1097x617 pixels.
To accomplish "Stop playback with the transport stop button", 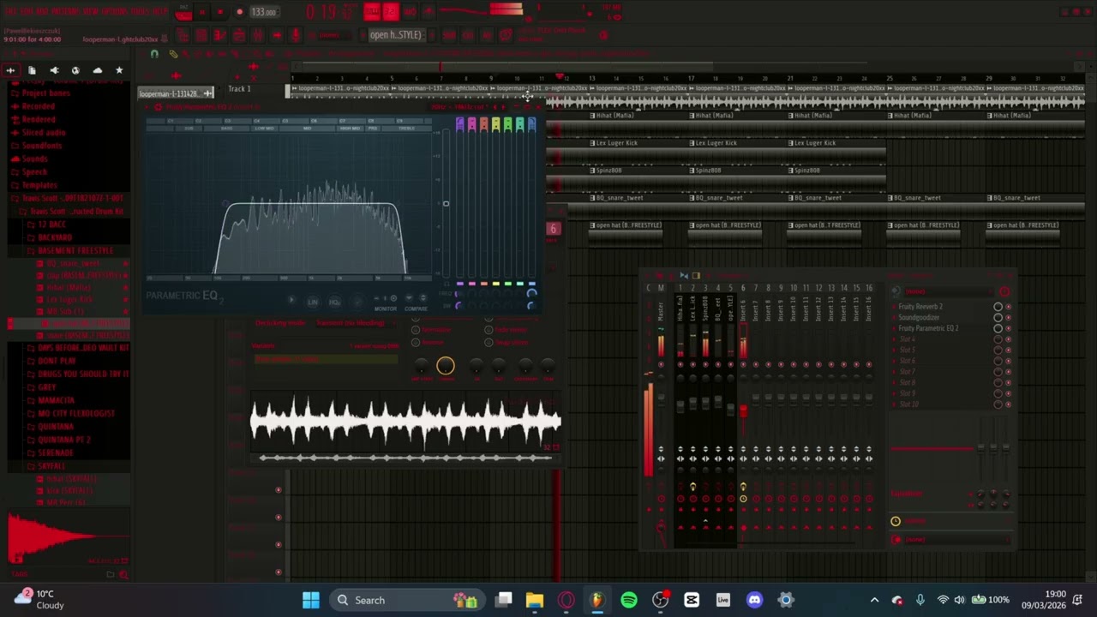I will (x=220, y=13).
